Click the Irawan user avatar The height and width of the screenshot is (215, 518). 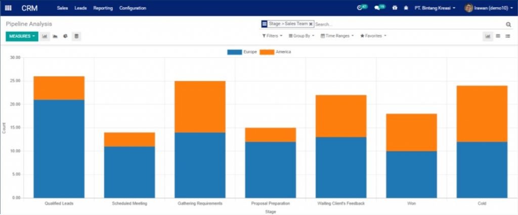[x=468, y=8]
